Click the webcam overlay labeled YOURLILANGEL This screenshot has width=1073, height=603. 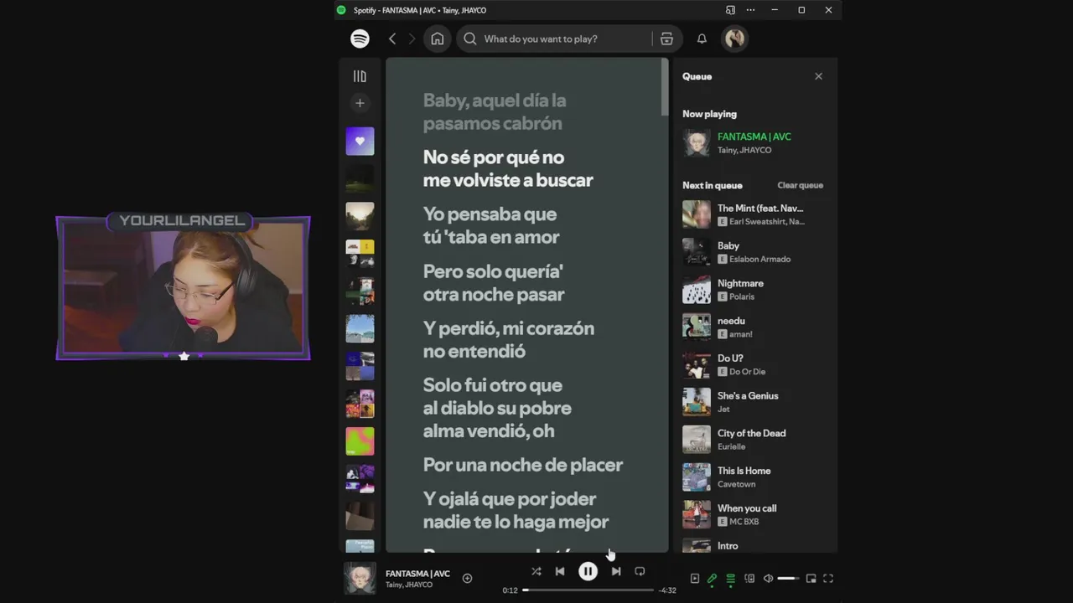183,288
